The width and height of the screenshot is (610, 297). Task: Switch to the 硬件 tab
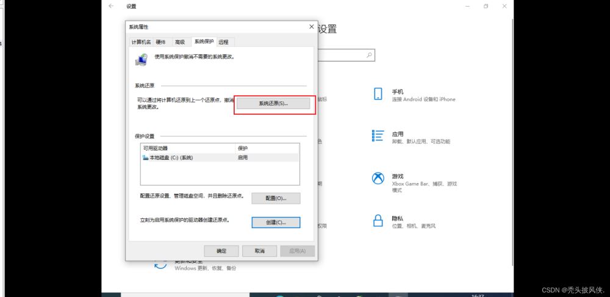[161, 42]
